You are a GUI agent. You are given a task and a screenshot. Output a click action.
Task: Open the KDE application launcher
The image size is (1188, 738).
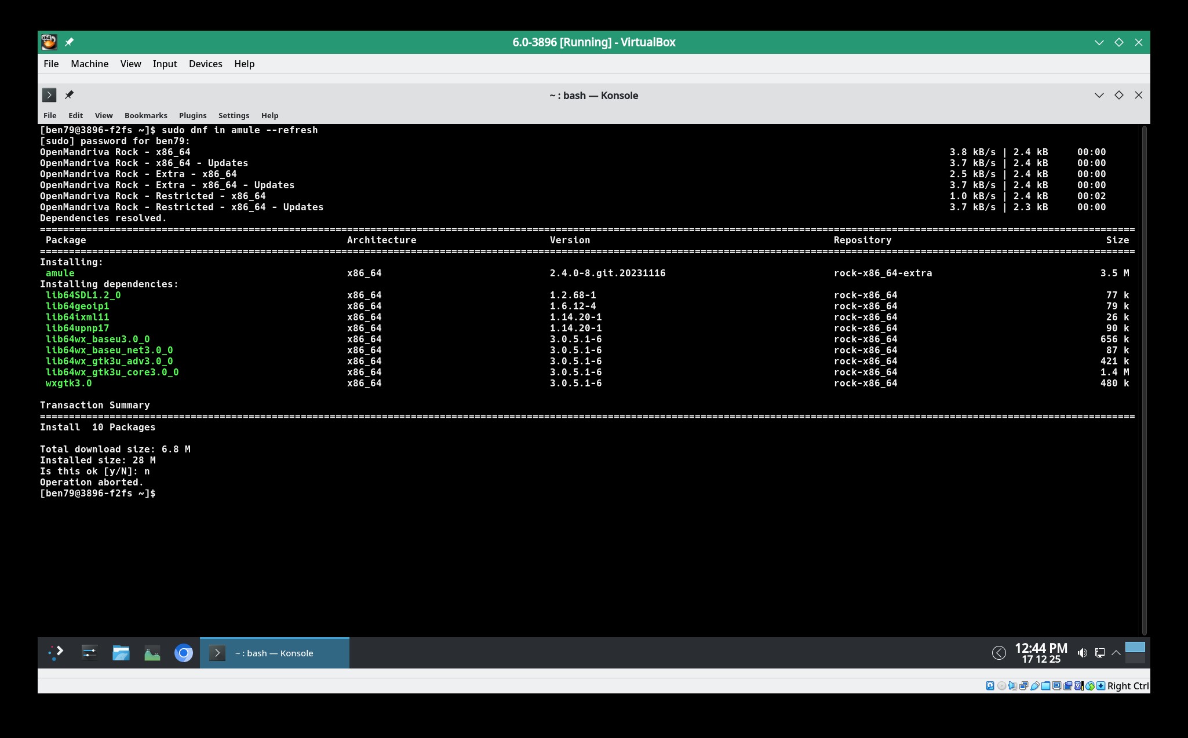(x=56, y=653)
